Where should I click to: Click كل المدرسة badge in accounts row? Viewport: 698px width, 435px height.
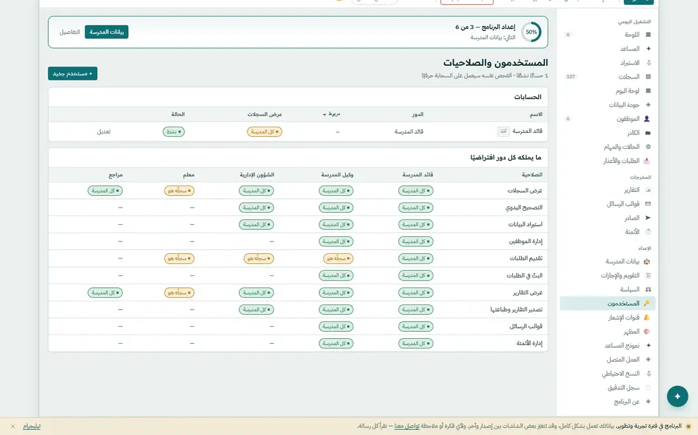(265, 132)
